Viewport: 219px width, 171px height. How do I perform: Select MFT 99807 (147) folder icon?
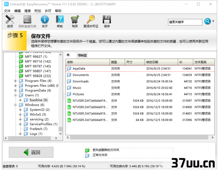tap(21, 71)
